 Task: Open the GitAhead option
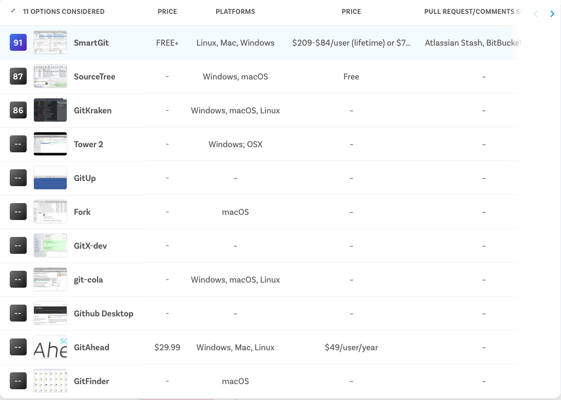(91, 348)
